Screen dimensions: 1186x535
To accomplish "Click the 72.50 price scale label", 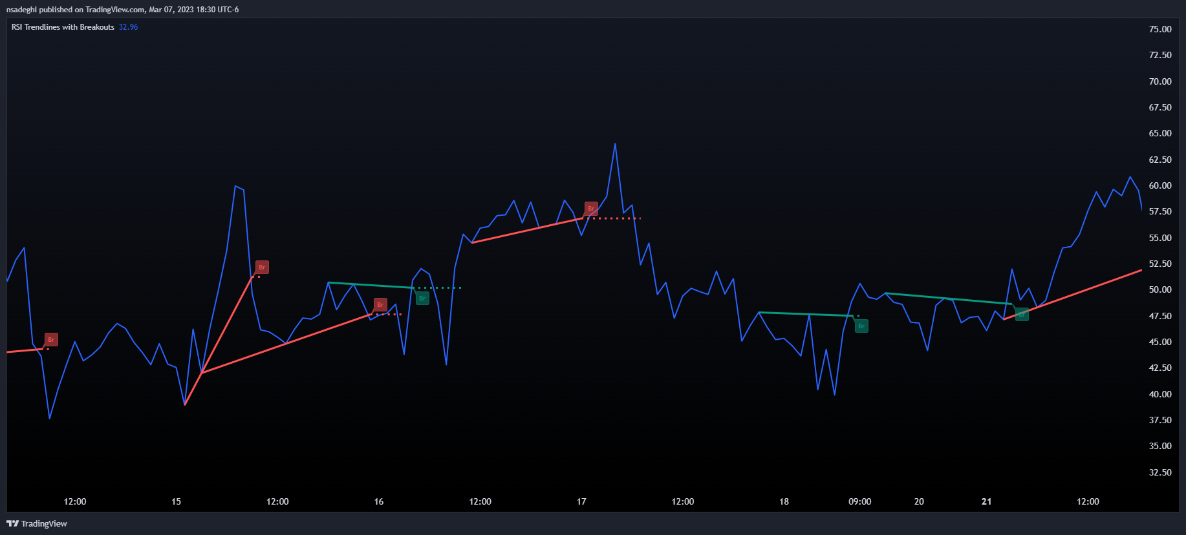I will 1160,55.
